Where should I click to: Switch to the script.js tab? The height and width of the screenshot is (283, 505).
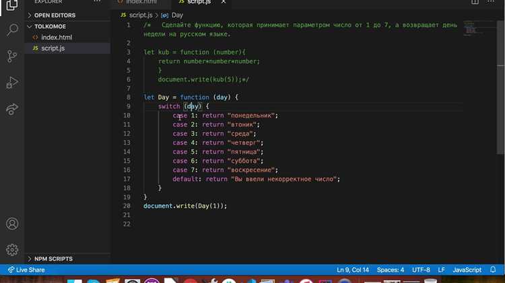[199, 2]
